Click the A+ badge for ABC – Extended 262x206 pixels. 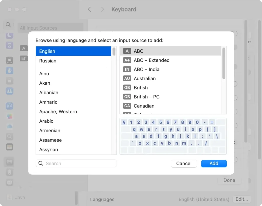[127, 60]
